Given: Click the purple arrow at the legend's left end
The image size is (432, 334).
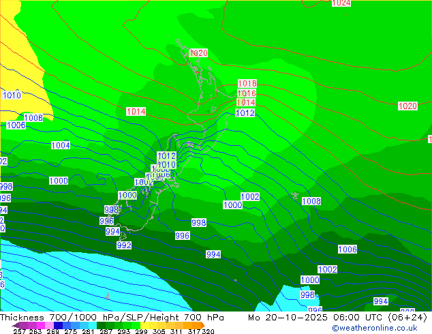Looking at the screenshot, I should pos(15,325).
